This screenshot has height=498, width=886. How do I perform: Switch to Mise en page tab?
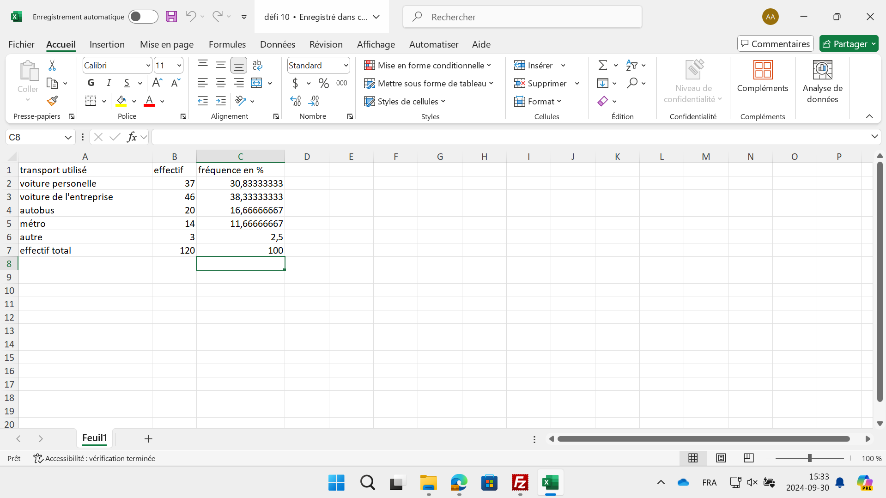pos(167,44)
